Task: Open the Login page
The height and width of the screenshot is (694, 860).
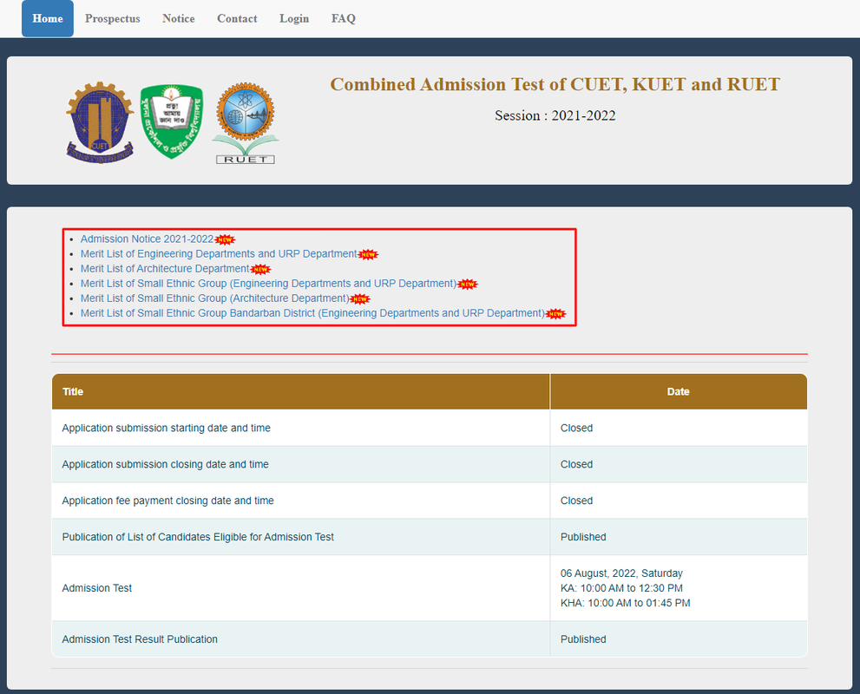Action: [x=294, y=18]
